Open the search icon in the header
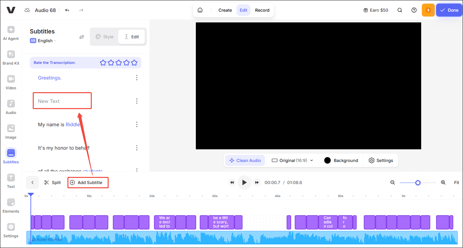Screen dimensions: 463x248 [x=400, y=10]
